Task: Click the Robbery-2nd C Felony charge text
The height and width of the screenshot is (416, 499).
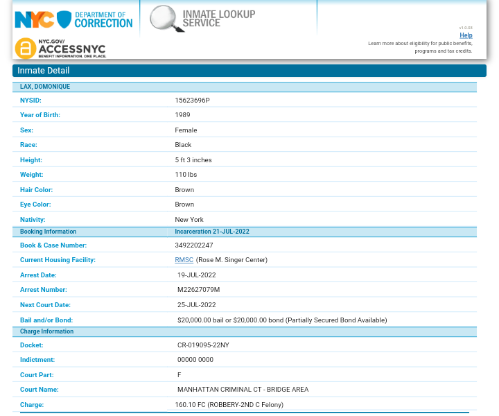Action: [x=229, y=405]
